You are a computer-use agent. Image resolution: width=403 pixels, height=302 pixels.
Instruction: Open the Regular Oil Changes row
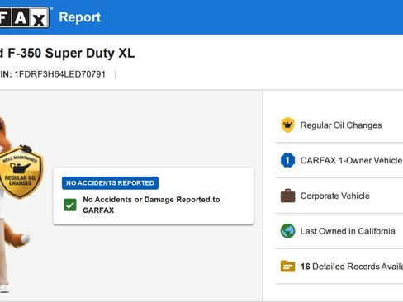pos(339,125)
